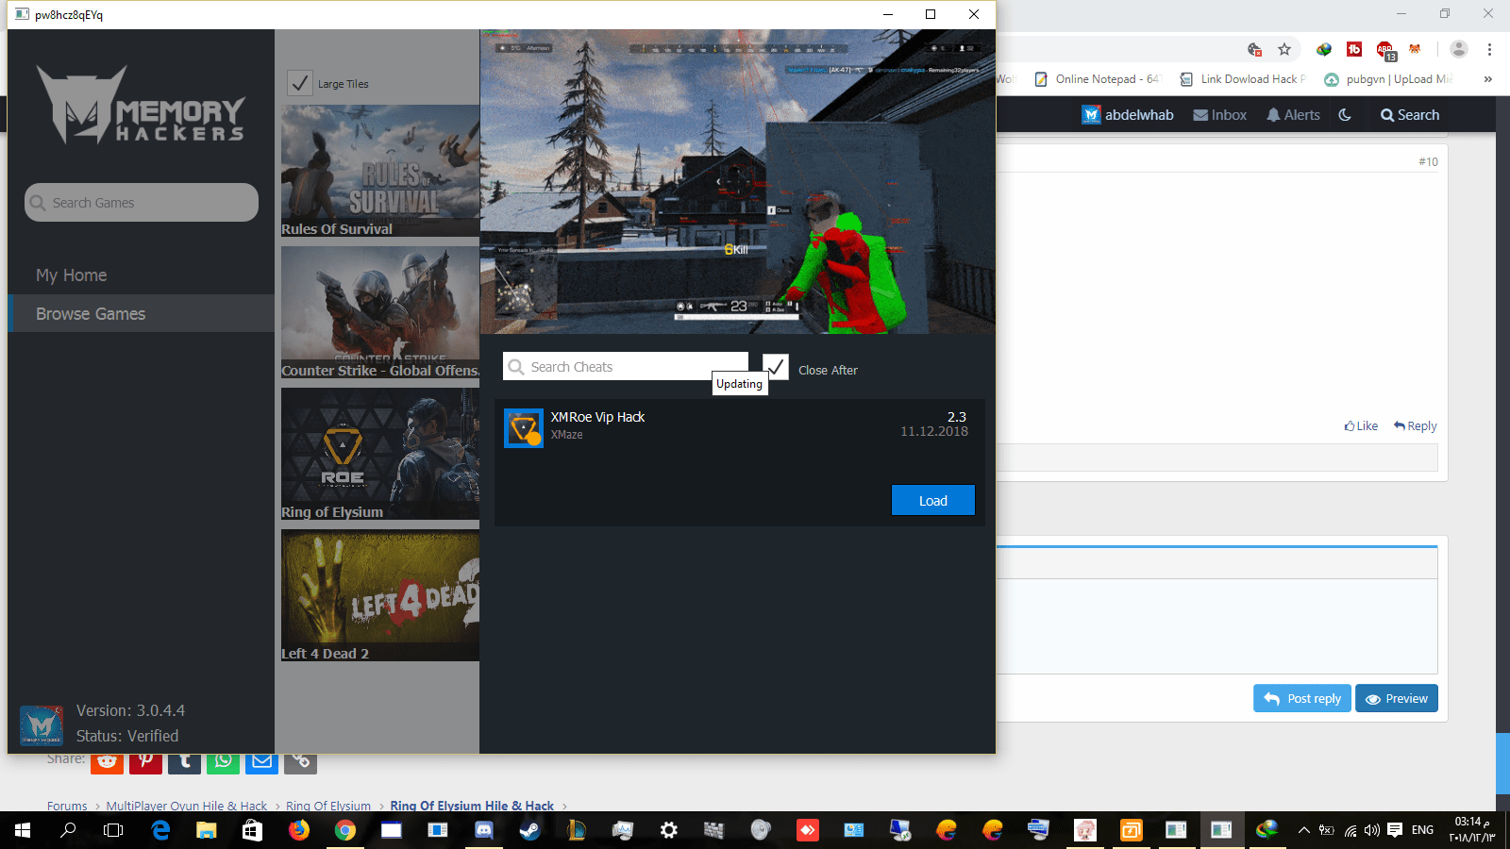1510x849 pixels.
Task: Click the Preview button in reply editor
Action: 1397,698
